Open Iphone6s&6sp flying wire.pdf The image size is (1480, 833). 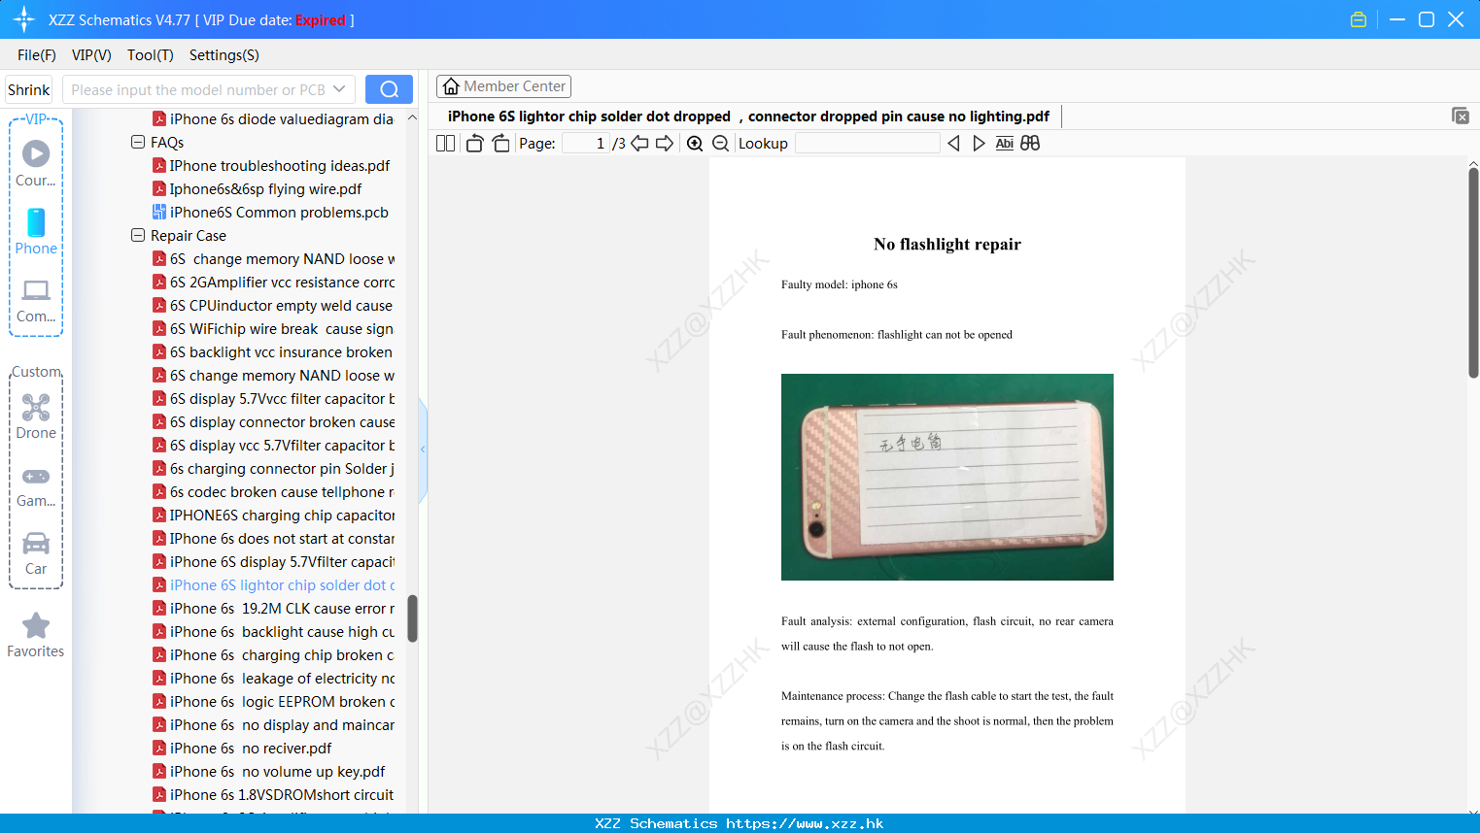tap(265, 189)
